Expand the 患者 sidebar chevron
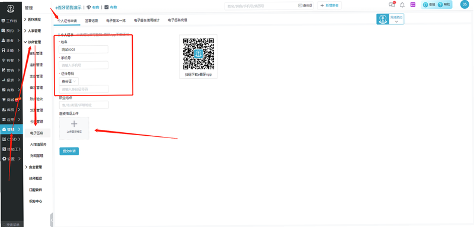474x227 pixels. point(19,40)
